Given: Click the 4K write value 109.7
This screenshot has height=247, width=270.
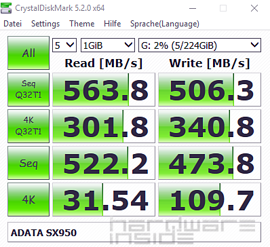Looking at the screenshot, I should tap(210, 199).
